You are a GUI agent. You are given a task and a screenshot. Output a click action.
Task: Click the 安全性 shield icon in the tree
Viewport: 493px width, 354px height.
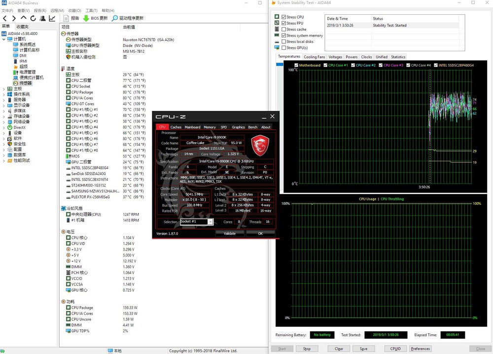click(10, 144)
